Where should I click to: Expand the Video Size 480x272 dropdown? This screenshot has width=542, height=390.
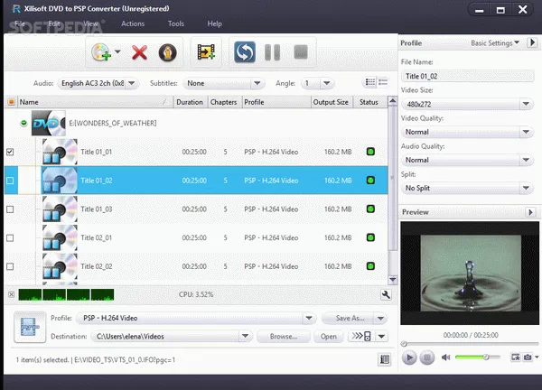(465, 104)
